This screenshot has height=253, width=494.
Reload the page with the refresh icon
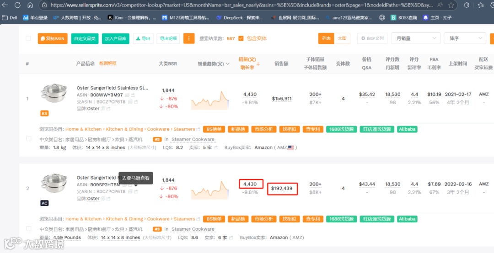click(18, 5)
